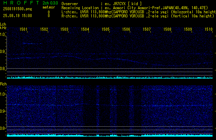This screenshot has width=216, height=140.
Task: Click the short echo trace near 1501 in Lch
Action: pos(32,44)
